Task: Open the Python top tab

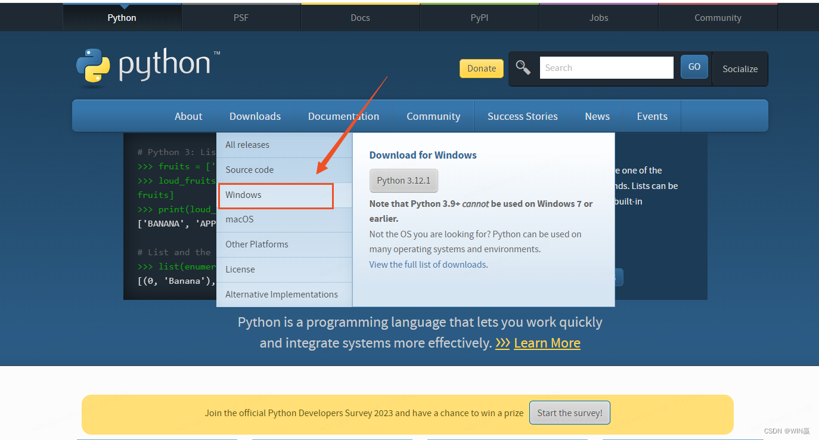Action: tap(122, 17)
